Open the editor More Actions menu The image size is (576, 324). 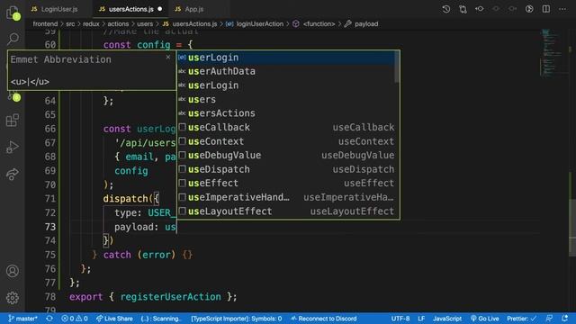click(562, 9)
